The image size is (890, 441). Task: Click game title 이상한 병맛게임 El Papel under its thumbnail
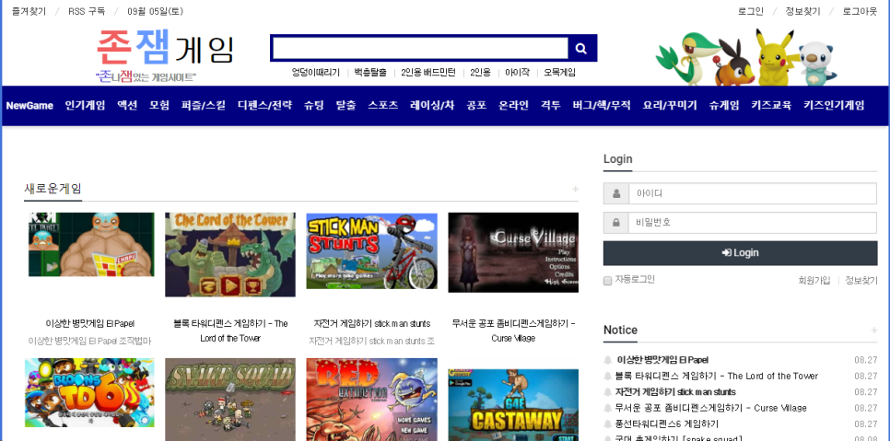90,324
